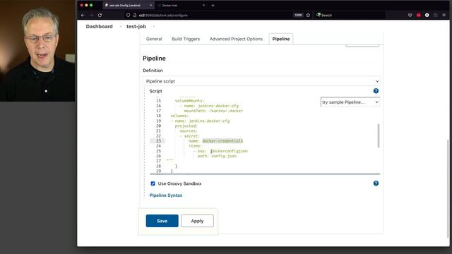452x254 pixels.
Task: Click the browser Search field
Action: [x=350, y=15]
